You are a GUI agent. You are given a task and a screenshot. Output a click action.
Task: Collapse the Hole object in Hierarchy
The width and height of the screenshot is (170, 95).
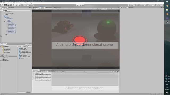(x=3, y=16)
